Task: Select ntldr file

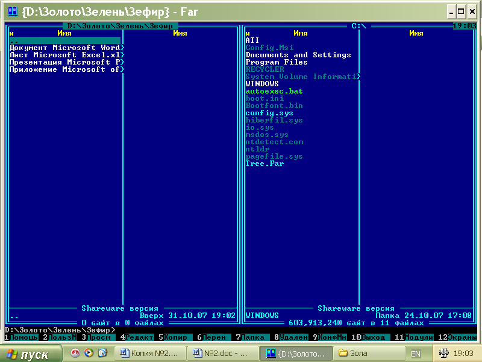Action: [x=257, y=149]
